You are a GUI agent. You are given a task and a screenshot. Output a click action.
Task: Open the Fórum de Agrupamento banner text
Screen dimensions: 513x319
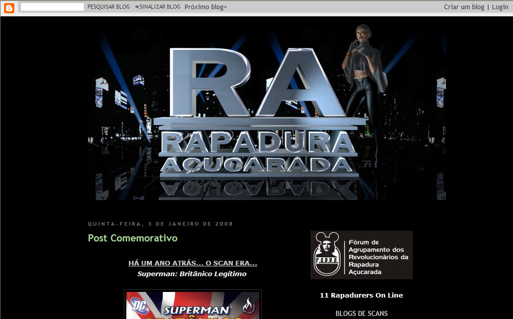pos(378,257)
